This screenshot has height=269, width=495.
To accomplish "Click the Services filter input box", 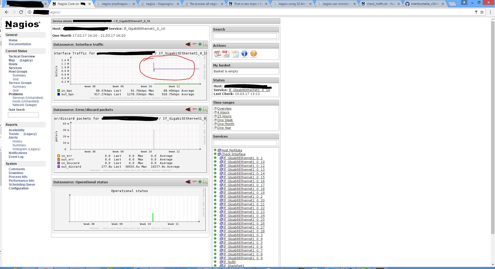I will (x=245, y=143).
